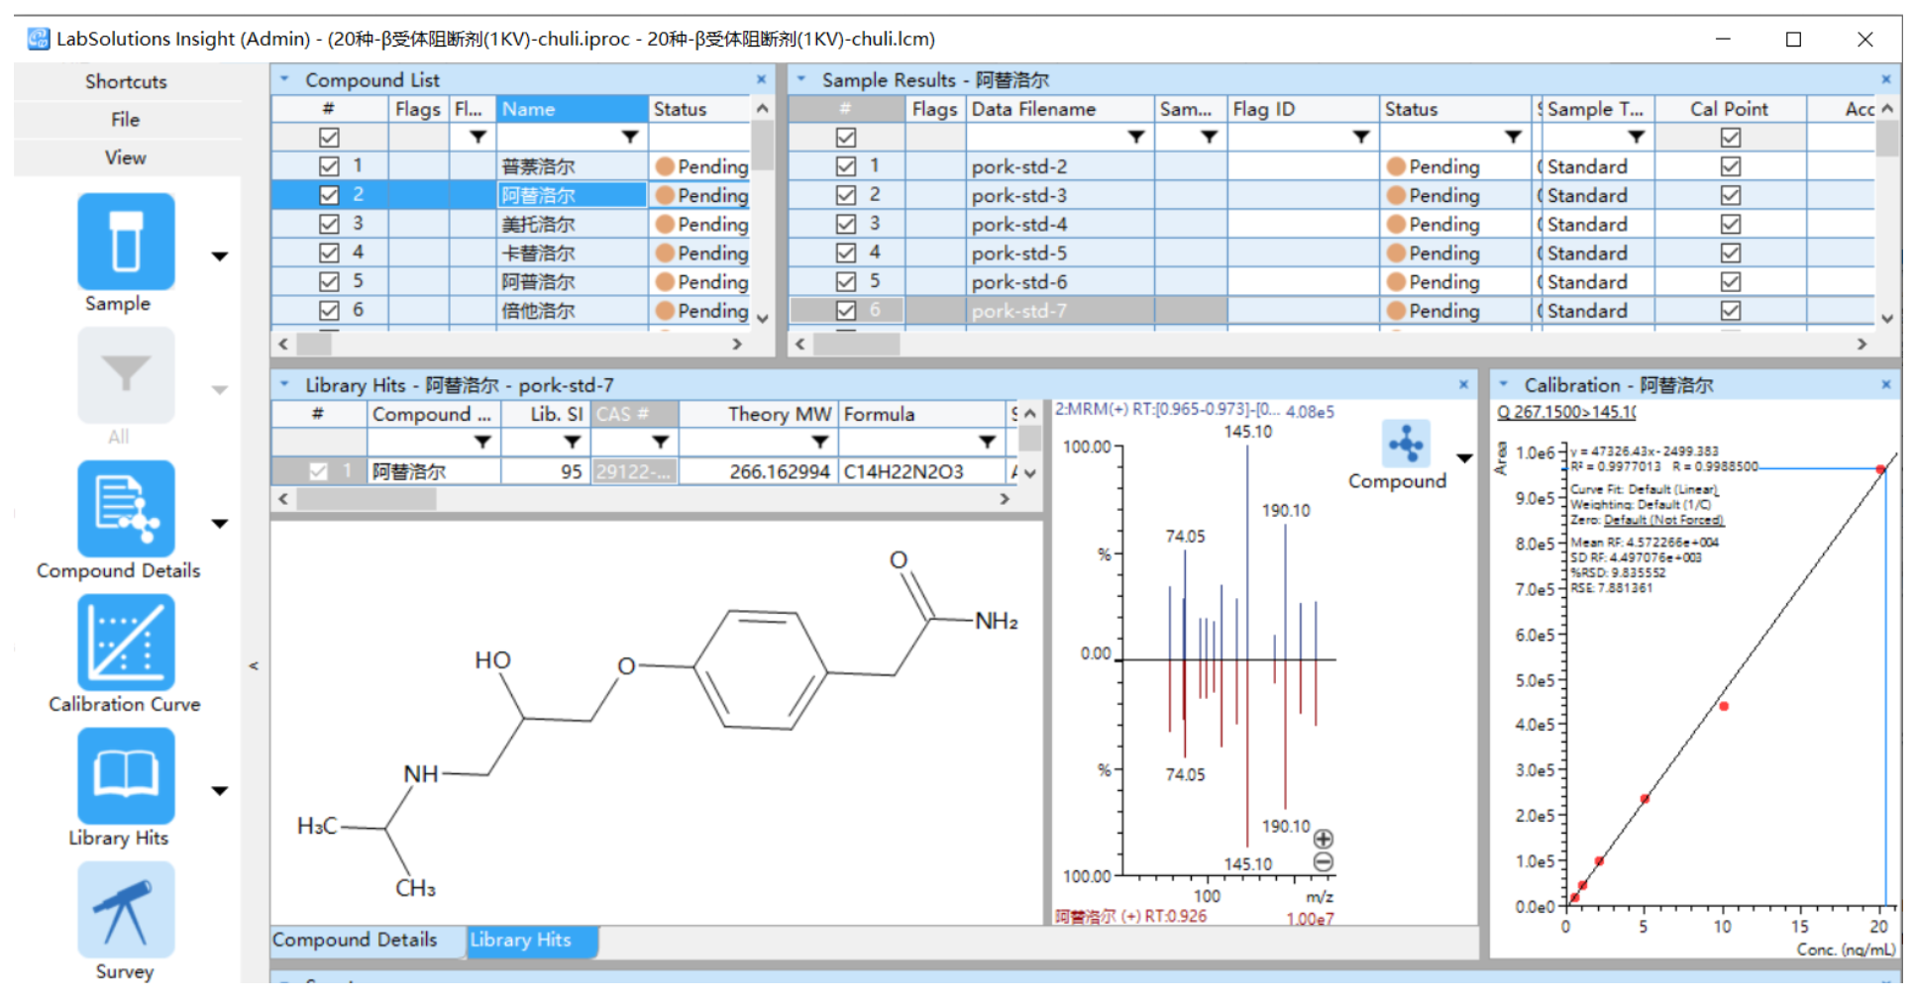Viewport: 1914px width, 1000px height.
Task: Open the File shortcut menu
Action: click(x=126, y=120)
